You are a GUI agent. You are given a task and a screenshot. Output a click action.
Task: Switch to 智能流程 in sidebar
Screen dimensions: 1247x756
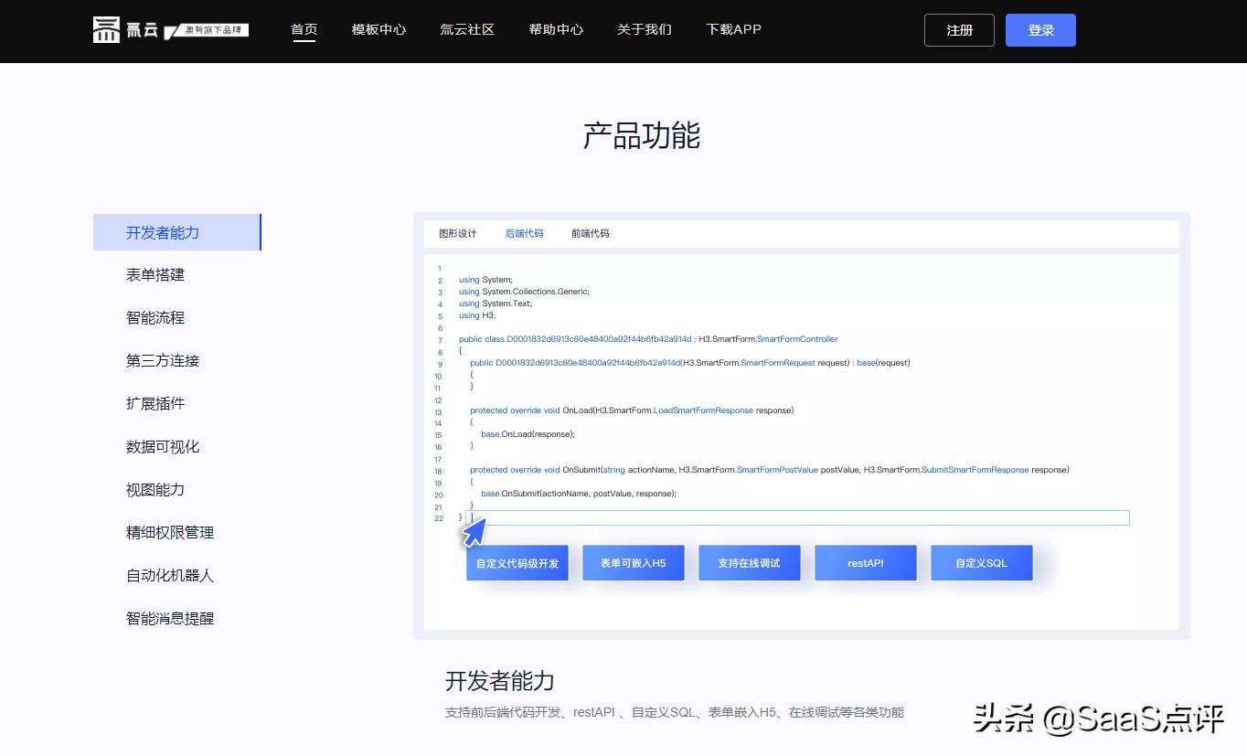tap(155, 318)
